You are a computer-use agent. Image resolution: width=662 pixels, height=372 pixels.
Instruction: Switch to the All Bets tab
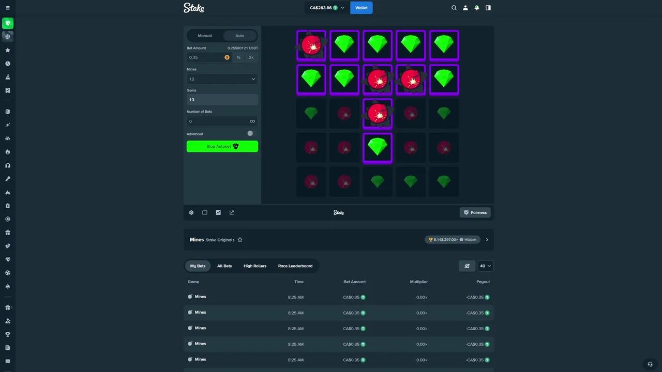point(224,266)
